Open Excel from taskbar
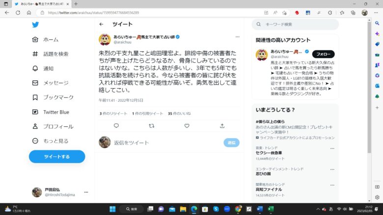This screenshot has height=215, width=383. [x=271, y=209]
